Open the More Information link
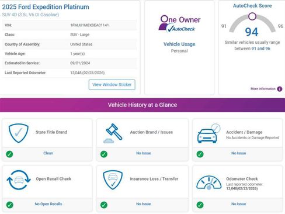The width and height of the screenshot is (285, 214). point(263,89)
